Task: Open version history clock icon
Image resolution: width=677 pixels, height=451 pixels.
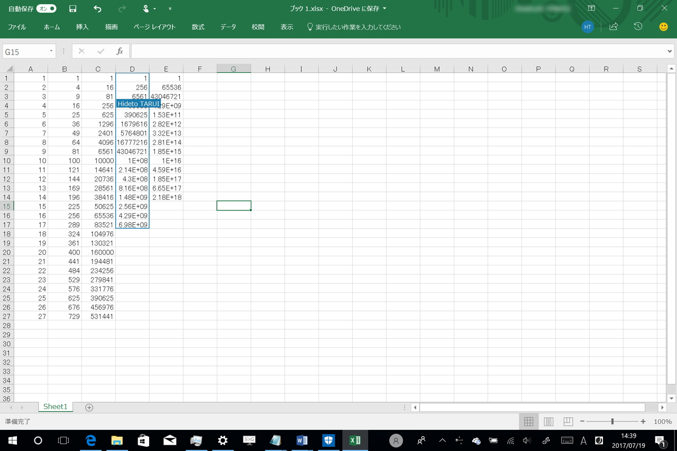Action: pos(638,26)
